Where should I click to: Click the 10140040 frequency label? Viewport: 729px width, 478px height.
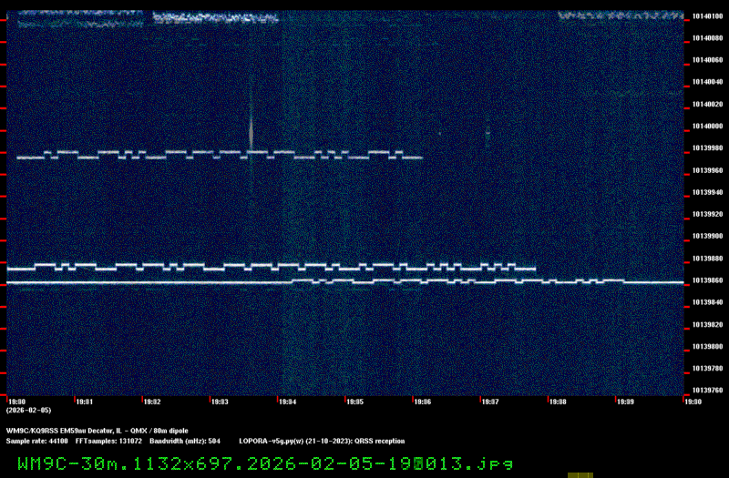point(707,82)
